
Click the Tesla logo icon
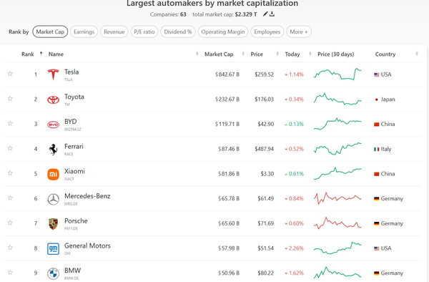click(x=53, y=74)
